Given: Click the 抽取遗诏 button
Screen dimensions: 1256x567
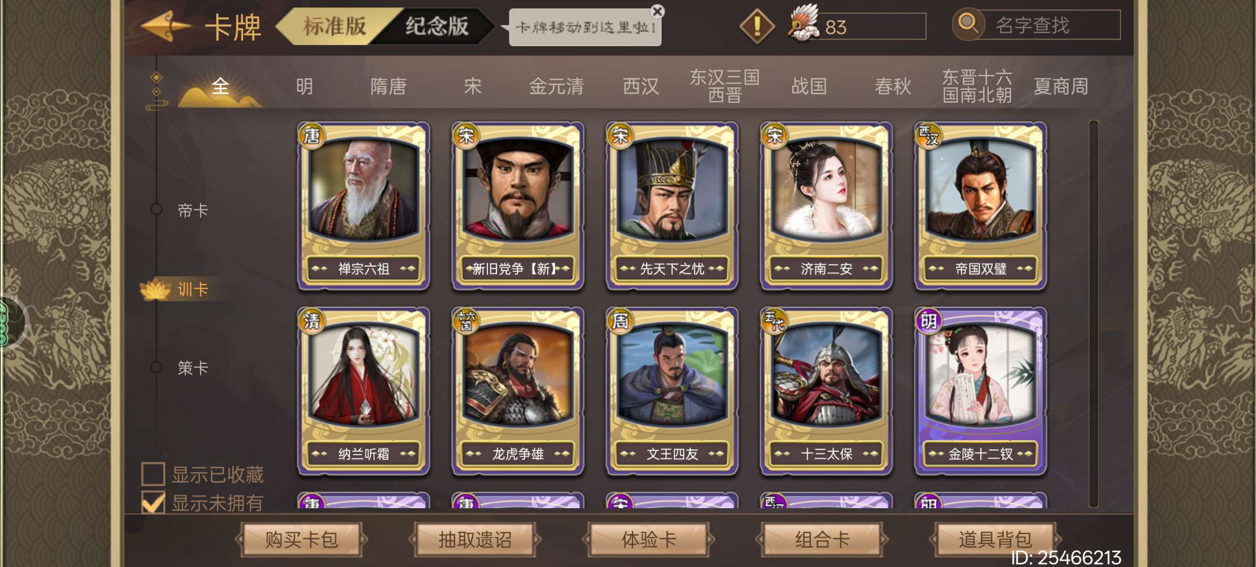Looking at the screenshot, I should (x=475, y=539).
